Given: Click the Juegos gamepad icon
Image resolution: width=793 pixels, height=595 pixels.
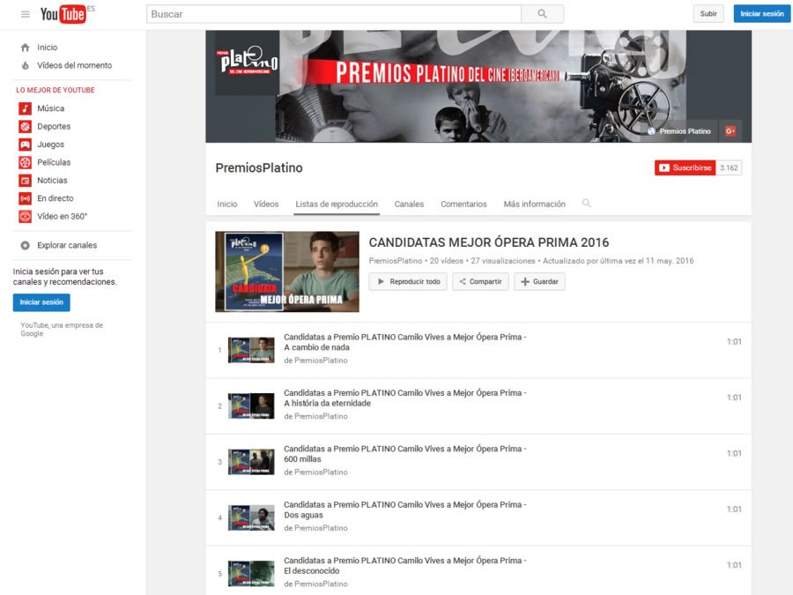Looking at the screenshot, I should (x=25, y=145).
